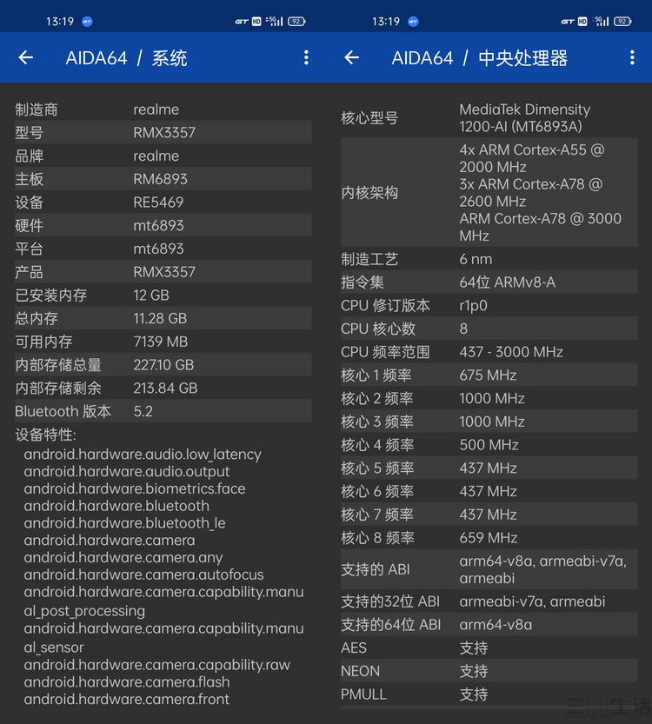Tap 5G signal icon in right status bar
652x724 pixels.
[x=601, y=21]
